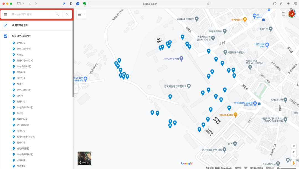Screen dimensions: 299x169
Task: Open the sidebar options dropdown chevron
Action: [x=23, y=4]
